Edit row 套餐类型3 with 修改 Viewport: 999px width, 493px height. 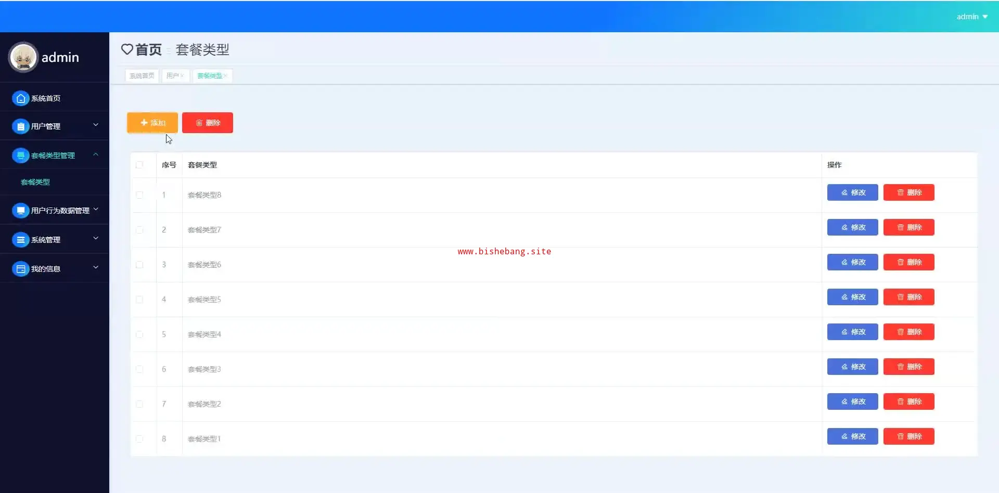click(x=853, y=367)
